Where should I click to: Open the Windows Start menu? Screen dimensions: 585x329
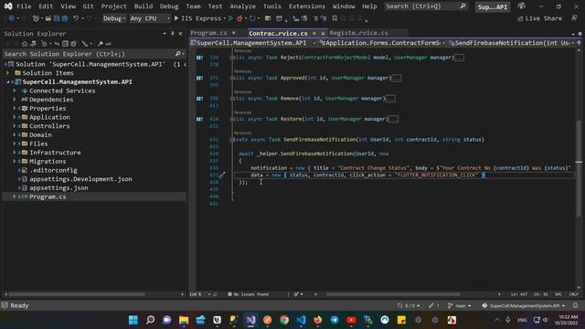pos(133,320)
